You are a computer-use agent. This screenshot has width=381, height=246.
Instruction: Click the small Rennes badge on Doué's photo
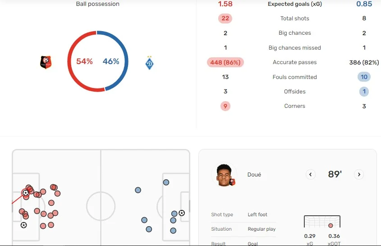pos(232,182)
